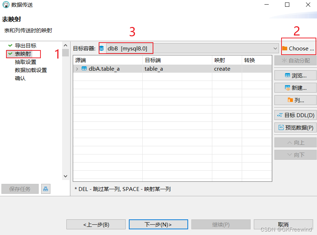The height and width of the screenshot is (235, 317).
Task: Open 预览数据(P) data preview
Action: point(295,127)
